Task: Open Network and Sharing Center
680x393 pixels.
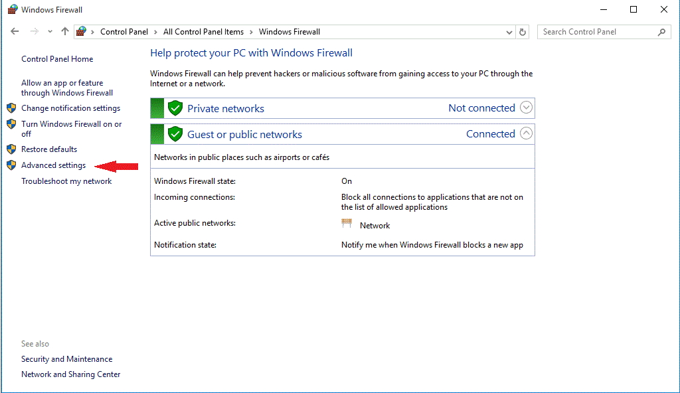Action: 70,374
